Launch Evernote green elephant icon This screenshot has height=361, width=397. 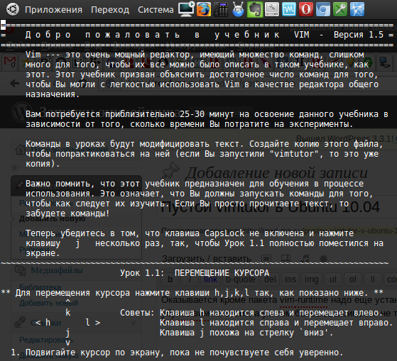click(x=255, y=9)
